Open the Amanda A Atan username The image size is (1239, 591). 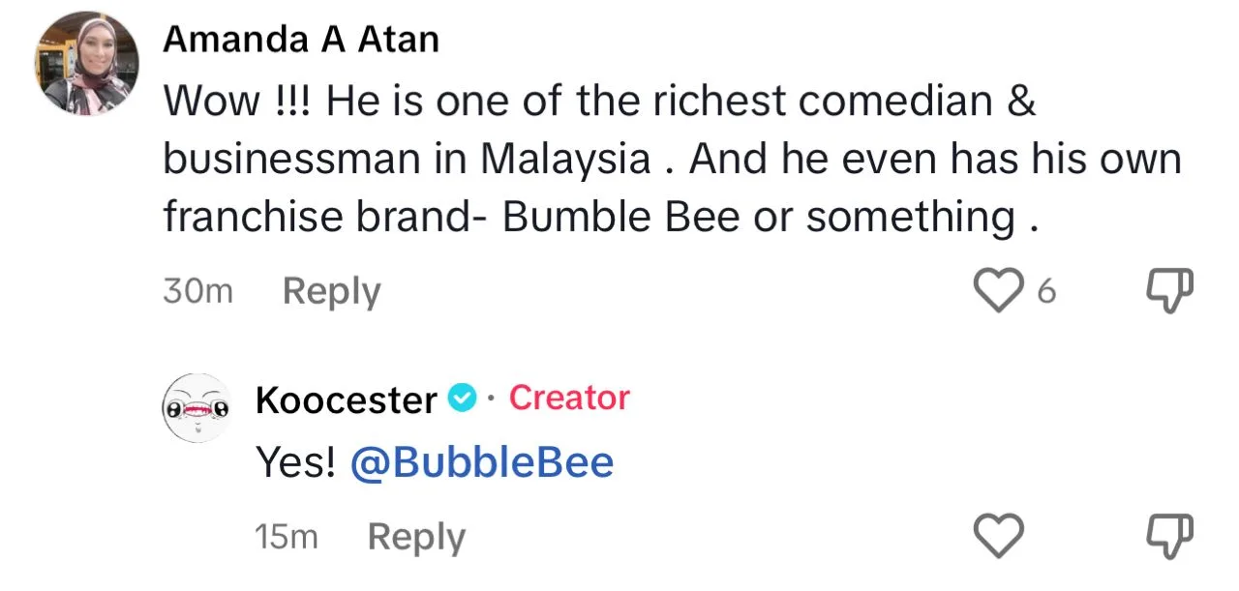tap(301, 40)
